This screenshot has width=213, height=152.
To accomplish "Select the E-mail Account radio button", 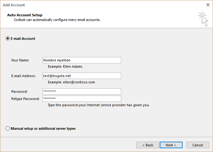I will pos(8,39).
